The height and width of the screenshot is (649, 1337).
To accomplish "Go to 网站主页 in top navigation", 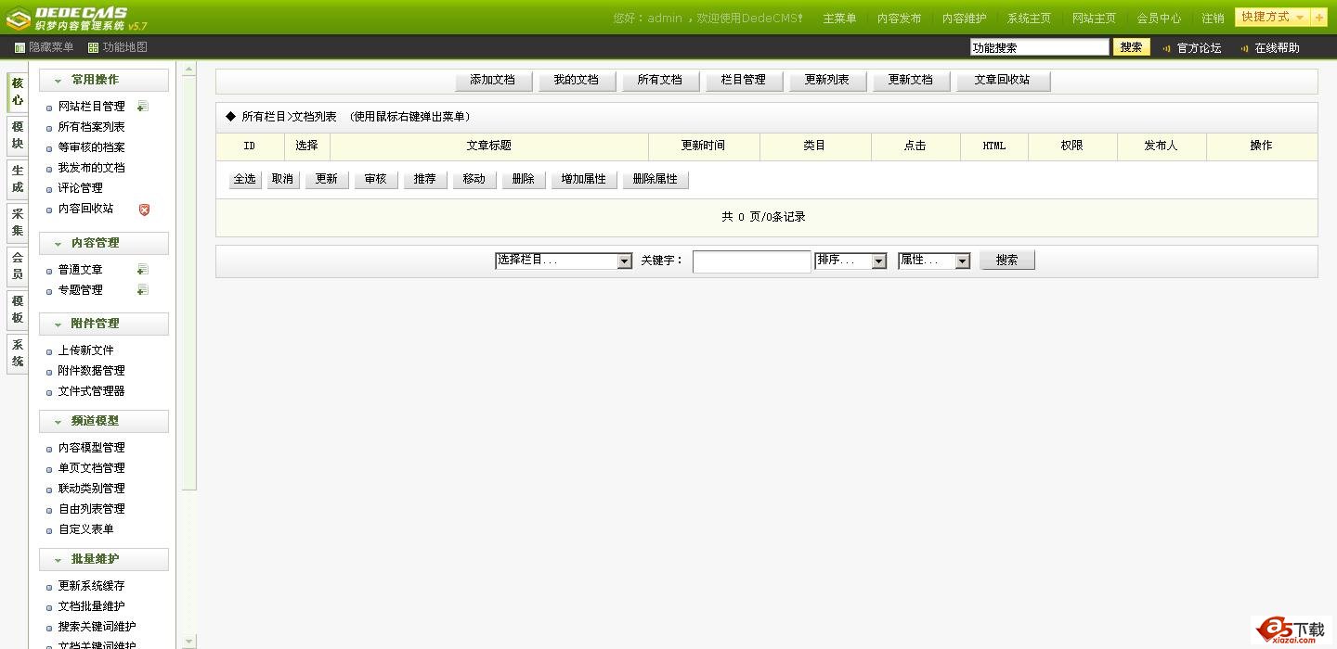I will [1094, 19].
